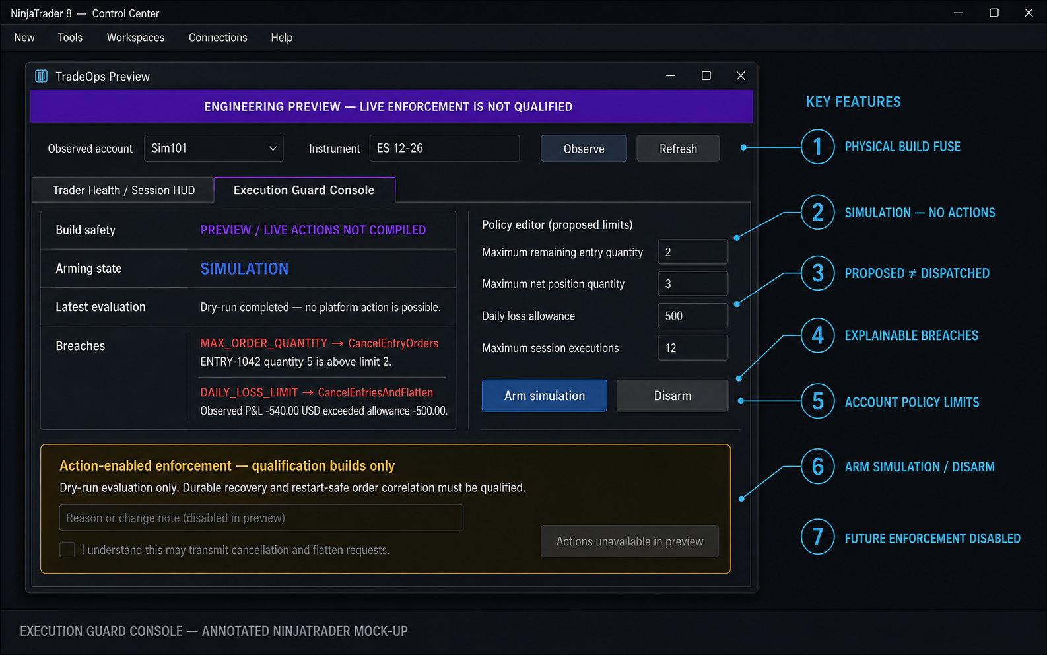The width and height of the screenshot is (1047, 655).
Task: Click the "Policy editor (proposed limits)" heading
Action: pos(557,224)
